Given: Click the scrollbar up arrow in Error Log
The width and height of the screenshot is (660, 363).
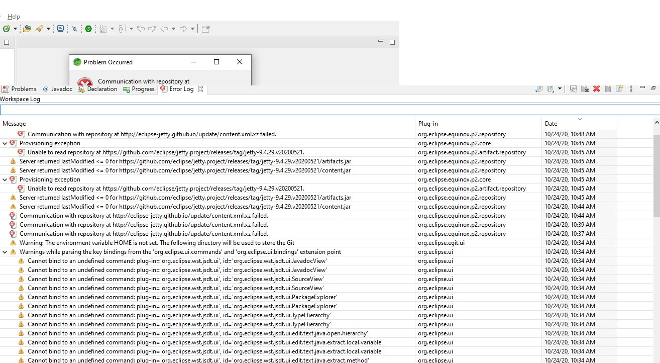Looking at the screenshot, I should point(656,123).
